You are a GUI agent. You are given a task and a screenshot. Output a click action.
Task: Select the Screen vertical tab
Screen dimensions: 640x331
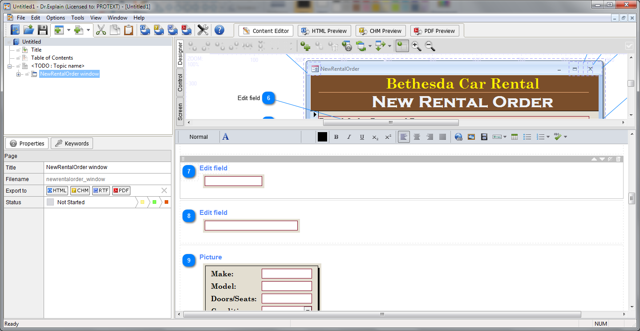click(x=180, y=112)
